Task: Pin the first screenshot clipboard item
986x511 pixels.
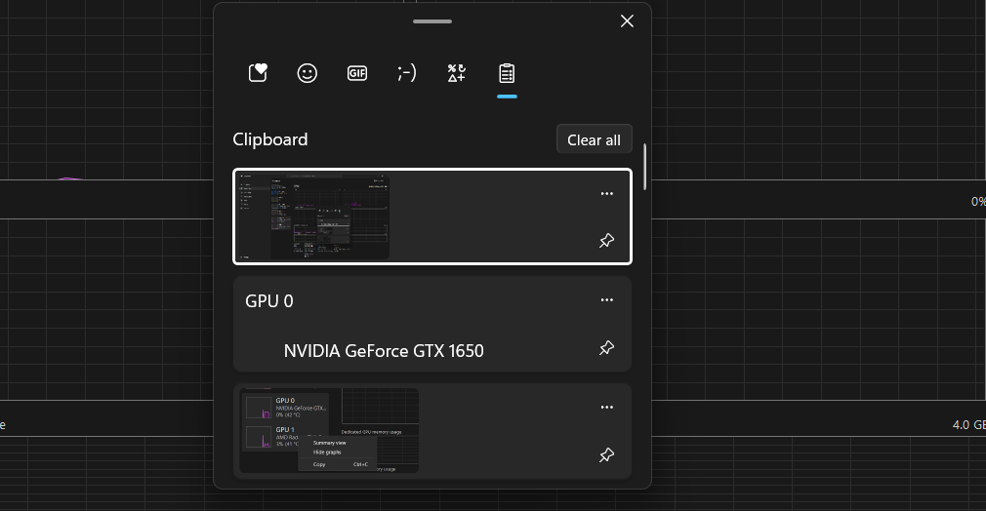Action: [x=606, y=241]
